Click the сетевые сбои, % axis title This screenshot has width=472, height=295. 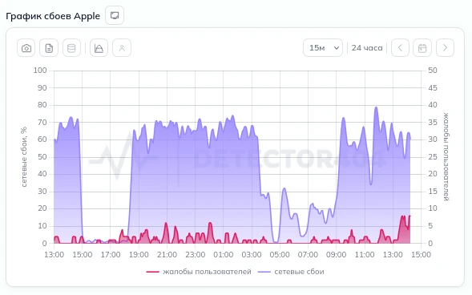tap(24, 157)
